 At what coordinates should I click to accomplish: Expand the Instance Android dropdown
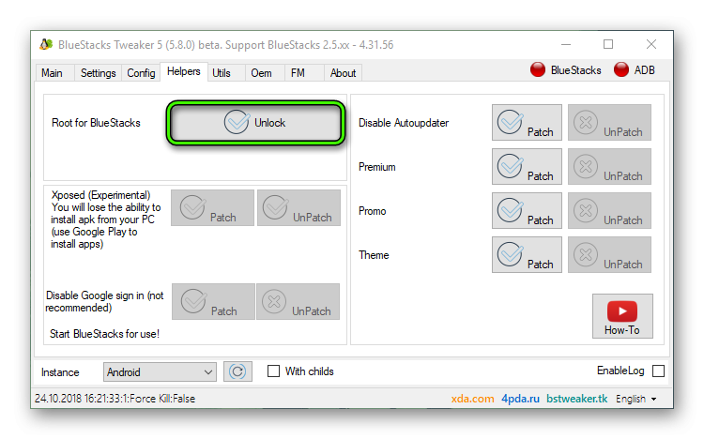160,371
